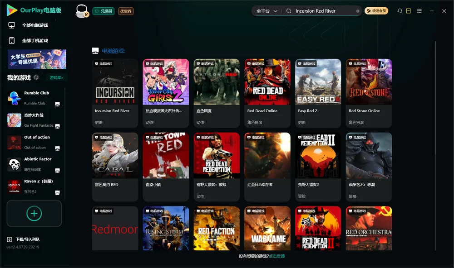Open the Wargame game card
Viewport: 454px width, 268px height.
(x=267, y=228)
